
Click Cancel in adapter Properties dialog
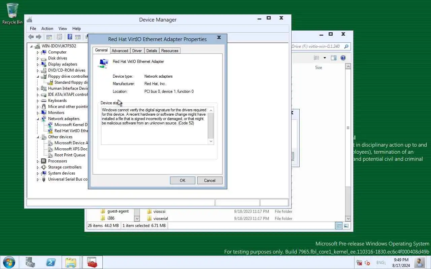click(x=209, y=181)
